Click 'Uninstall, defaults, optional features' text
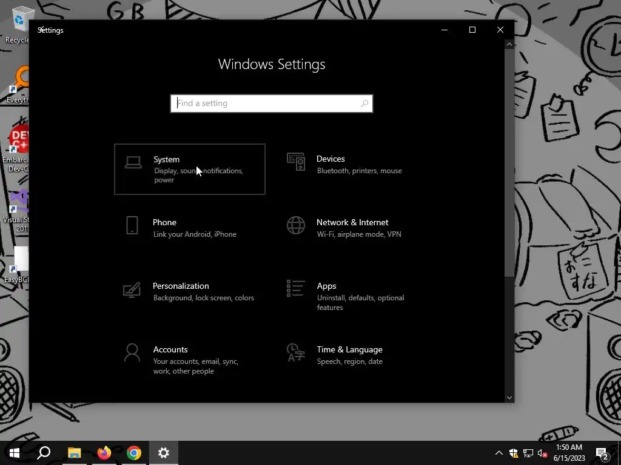The width and height of the screenshot is (621, 465). click(x=360, y=303)
